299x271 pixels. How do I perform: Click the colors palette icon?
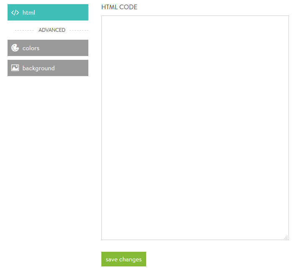[15, 48]
